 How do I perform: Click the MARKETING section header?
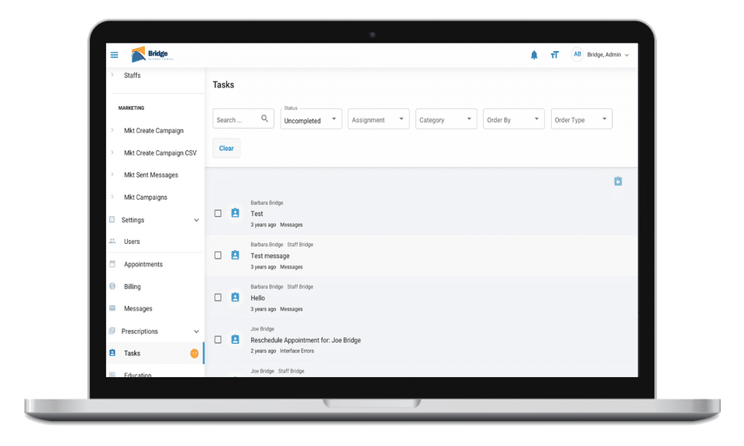point(132,108)
